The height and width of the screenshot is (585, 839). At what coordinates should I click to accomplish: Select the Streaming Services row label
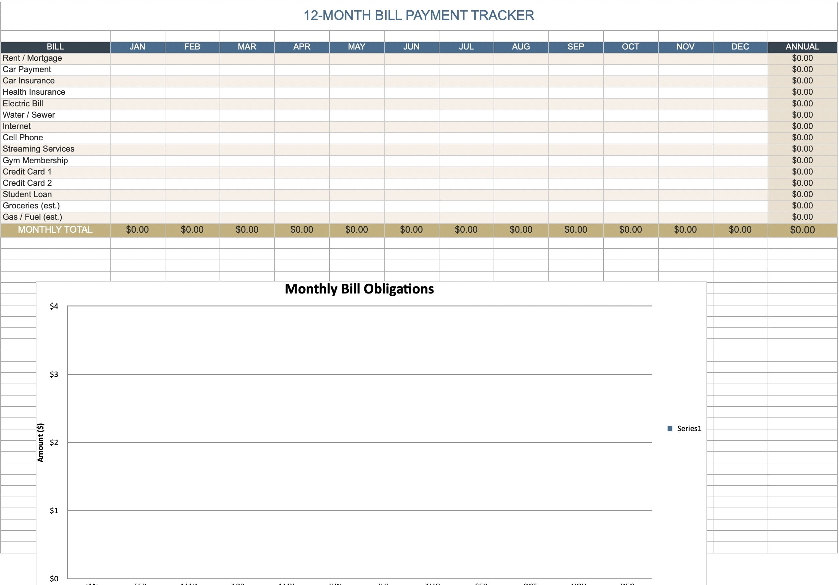tap(39, 149)
